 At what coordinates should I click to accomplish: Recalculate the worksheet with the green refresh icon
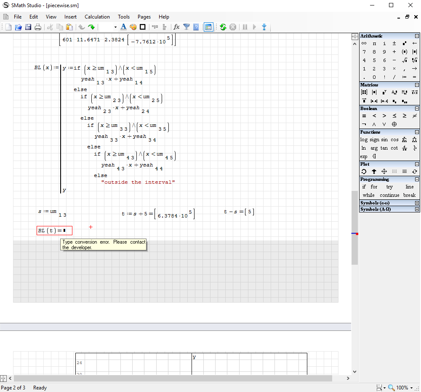tap(223, 27)
